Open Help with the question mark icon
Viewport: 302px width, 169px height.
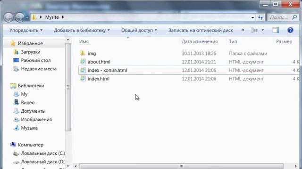point(290,30)
